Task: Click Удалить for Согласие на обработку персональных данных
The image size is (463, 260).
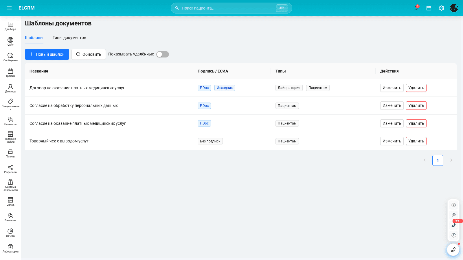Action: click(x=416, y=105)
